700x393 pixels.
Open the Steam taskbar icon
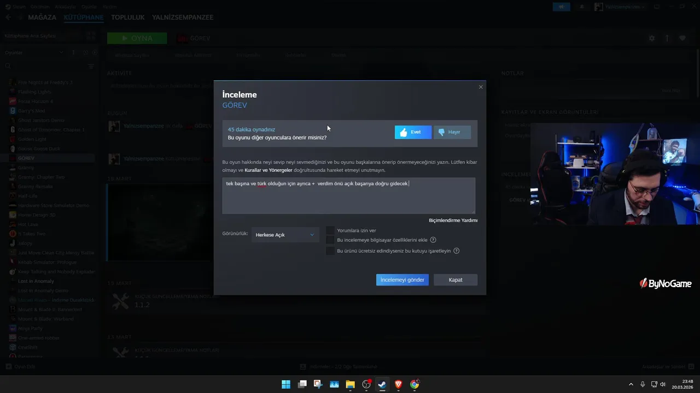pos(382,384)
